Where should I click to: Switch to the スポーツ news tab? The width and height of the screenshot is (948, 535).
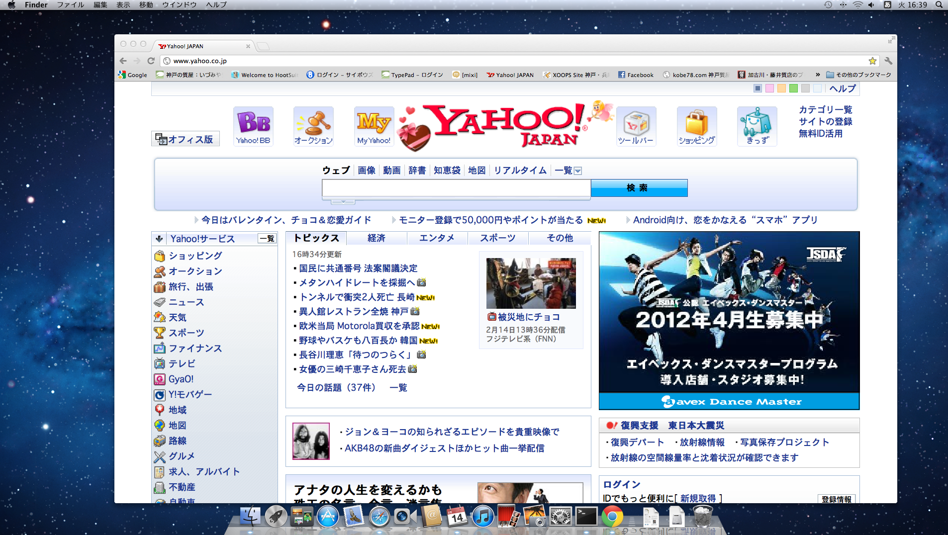[x=498, y=238]
